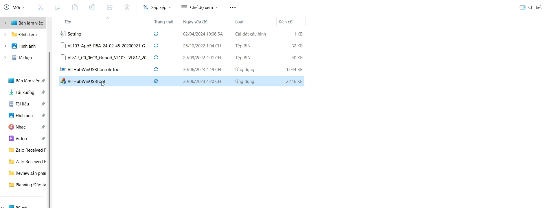Unpin icon next to Tài xuống
The image size is (550, 208).
[x=43, y=92]
